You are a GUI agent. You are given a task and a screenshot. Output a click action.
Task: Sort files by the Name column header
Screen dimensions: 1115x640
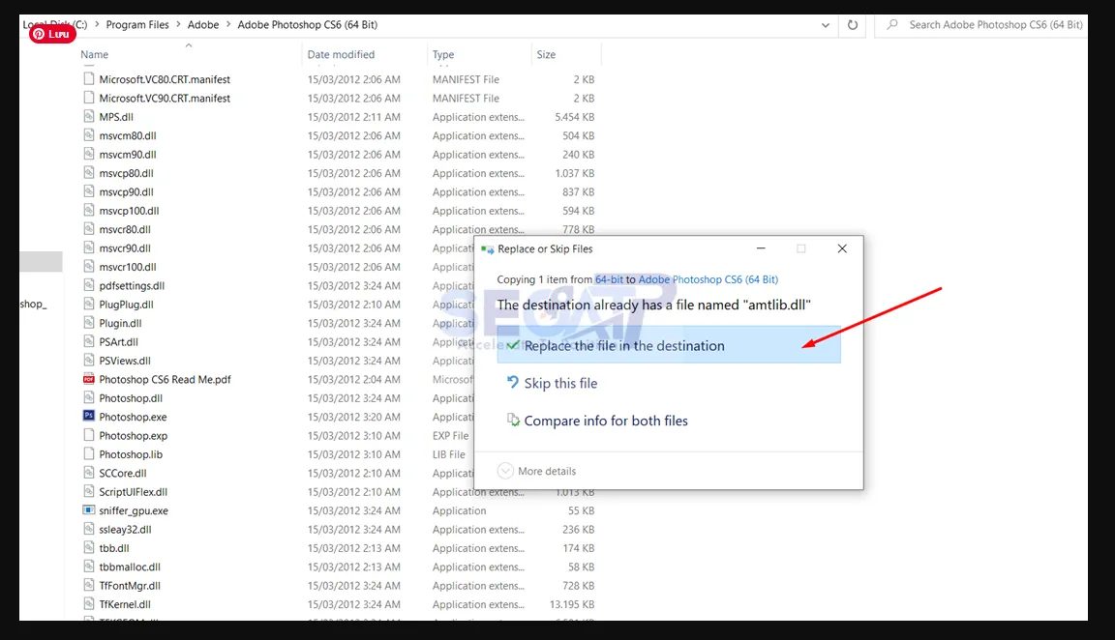95,55
